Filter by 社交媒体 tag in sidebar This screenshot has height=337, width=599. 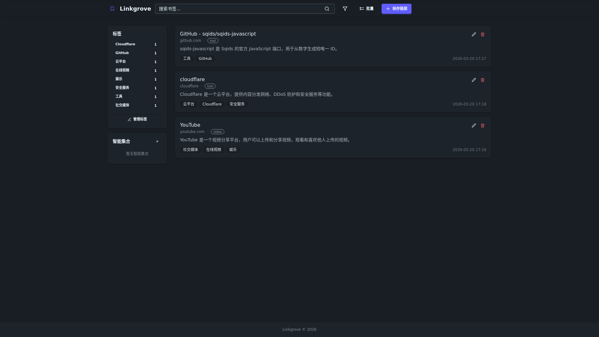[137, 105]
